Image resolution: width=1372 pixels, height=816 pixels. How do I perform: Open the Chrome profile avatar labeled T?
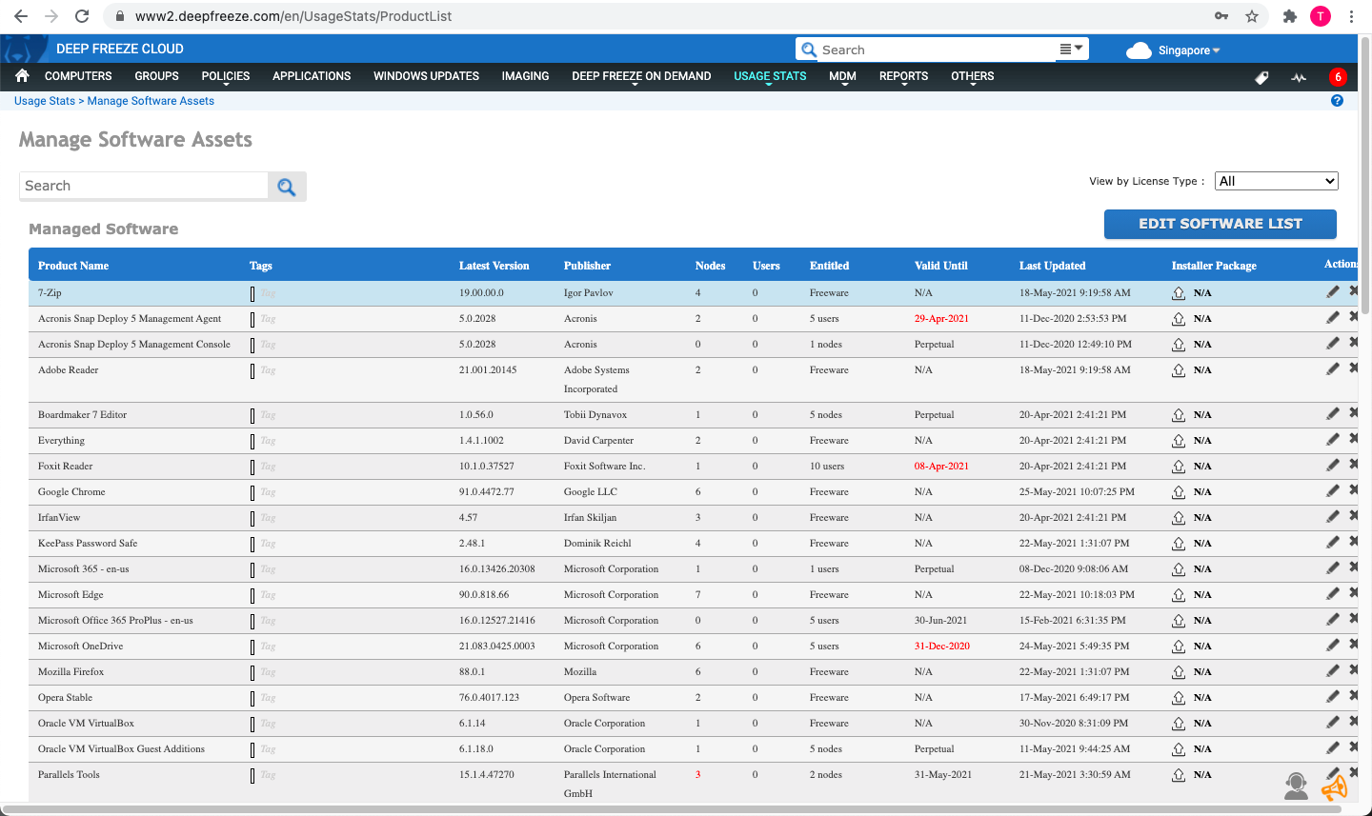[x=1321, y=16]
